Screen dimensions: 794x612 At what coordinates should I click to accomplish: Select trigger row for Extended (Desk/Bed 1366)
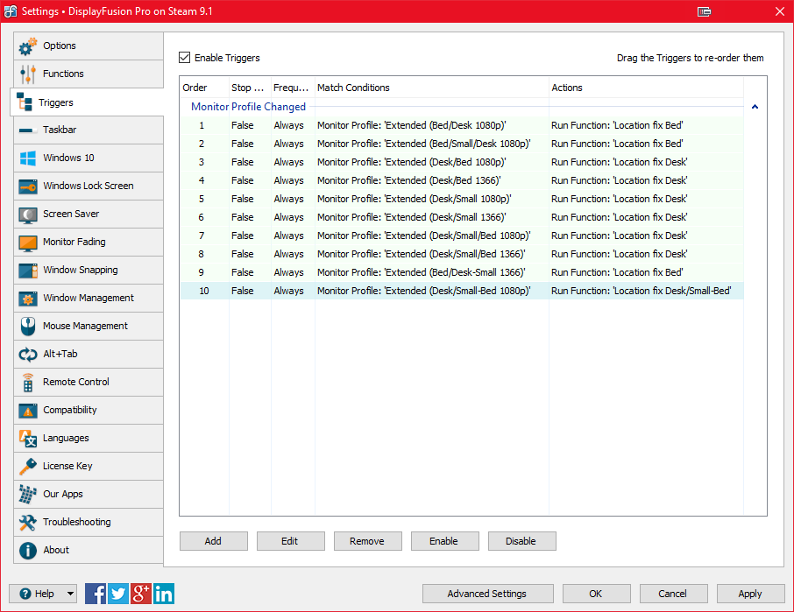(x=408, y=180)
